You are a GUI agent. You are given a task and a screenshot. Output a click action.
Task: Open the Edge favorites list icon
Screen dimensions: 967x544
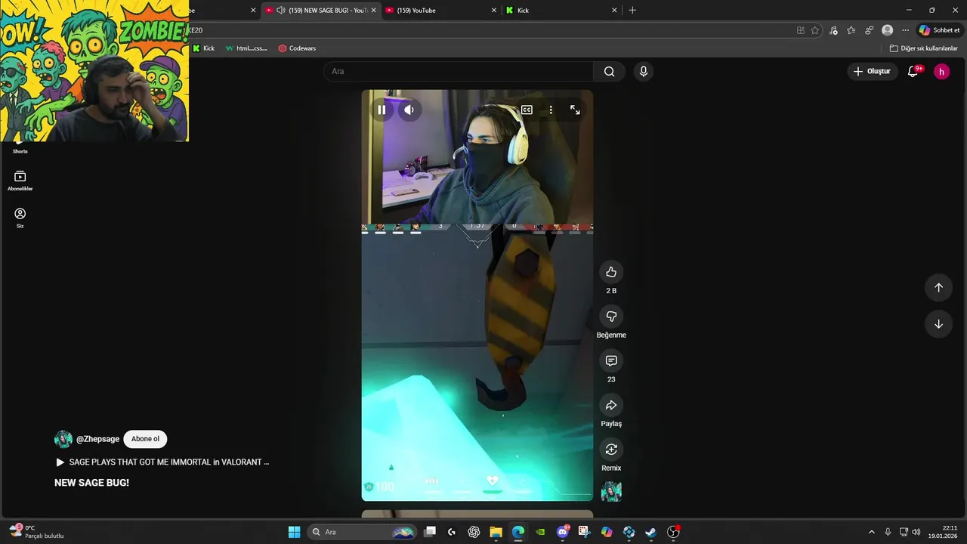click(x=851, y=30)
